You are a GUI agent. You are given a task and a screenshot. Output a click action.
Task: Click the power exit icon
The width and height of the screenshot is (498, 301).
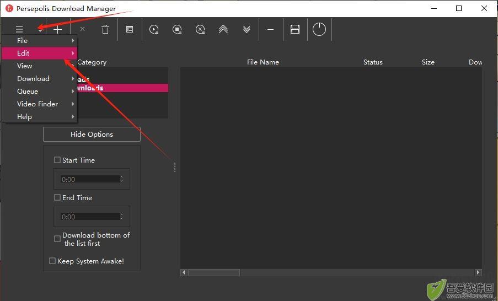[x=319, y=29]
